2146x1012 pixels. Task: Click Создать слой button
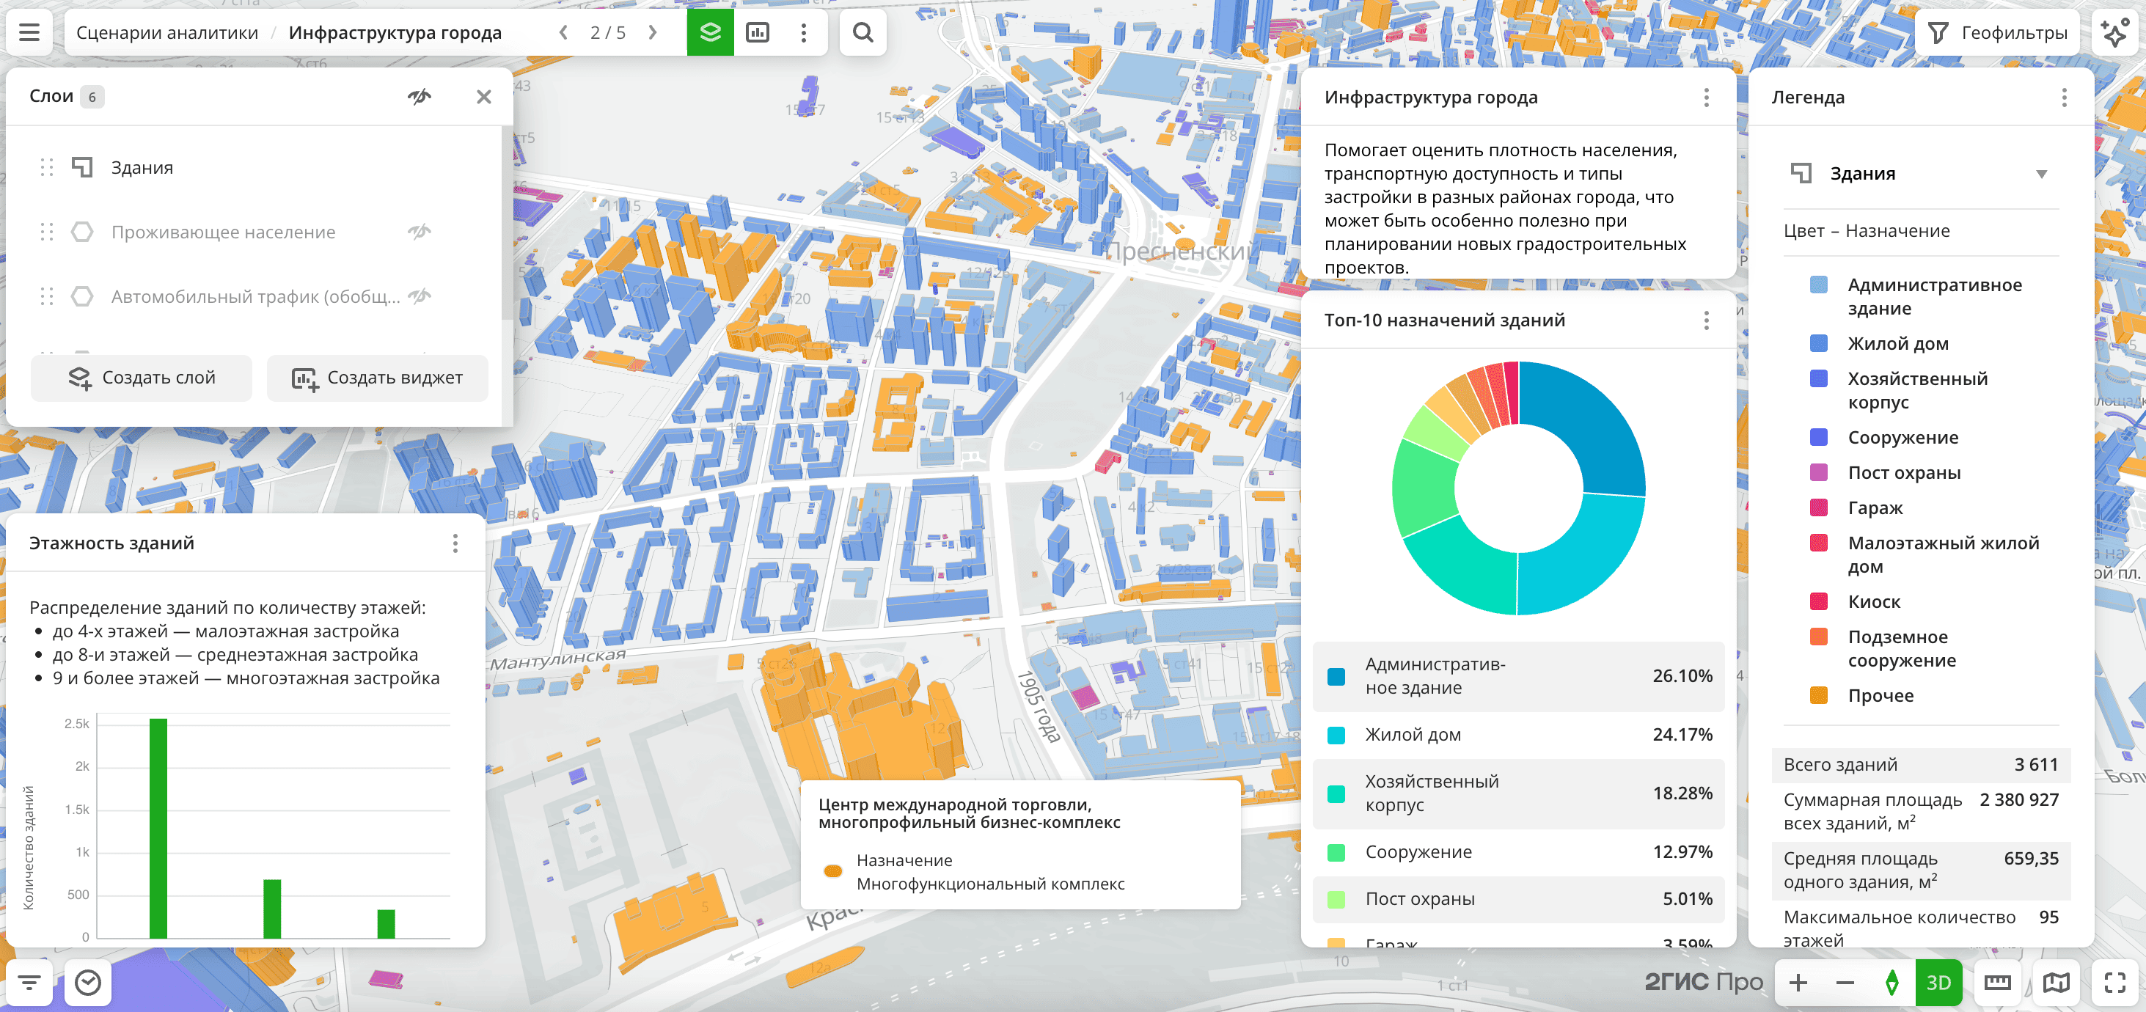pos(142,378)
